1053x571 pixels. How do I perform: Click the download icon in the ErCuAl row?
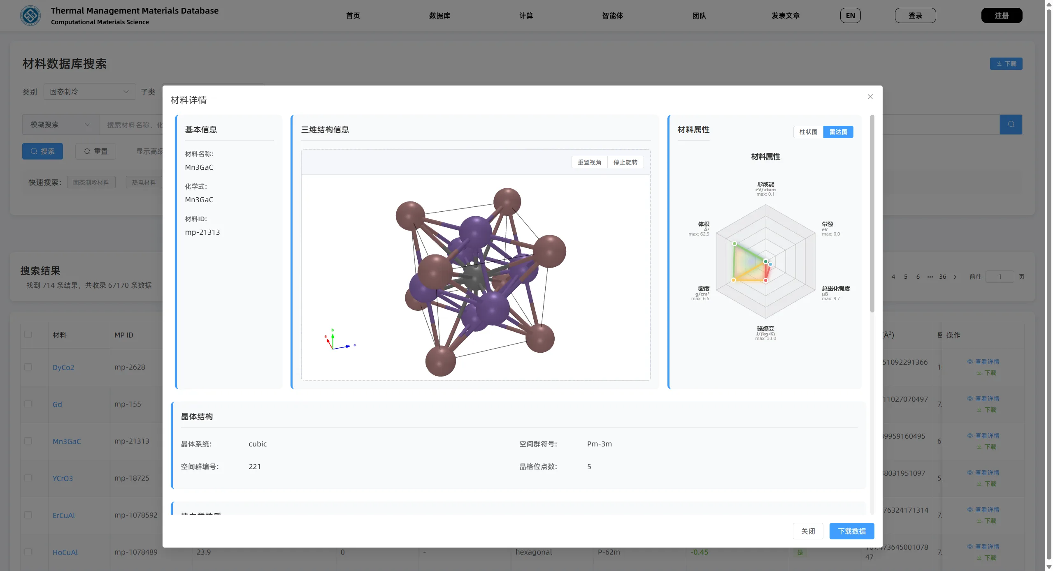pos(979,520)
